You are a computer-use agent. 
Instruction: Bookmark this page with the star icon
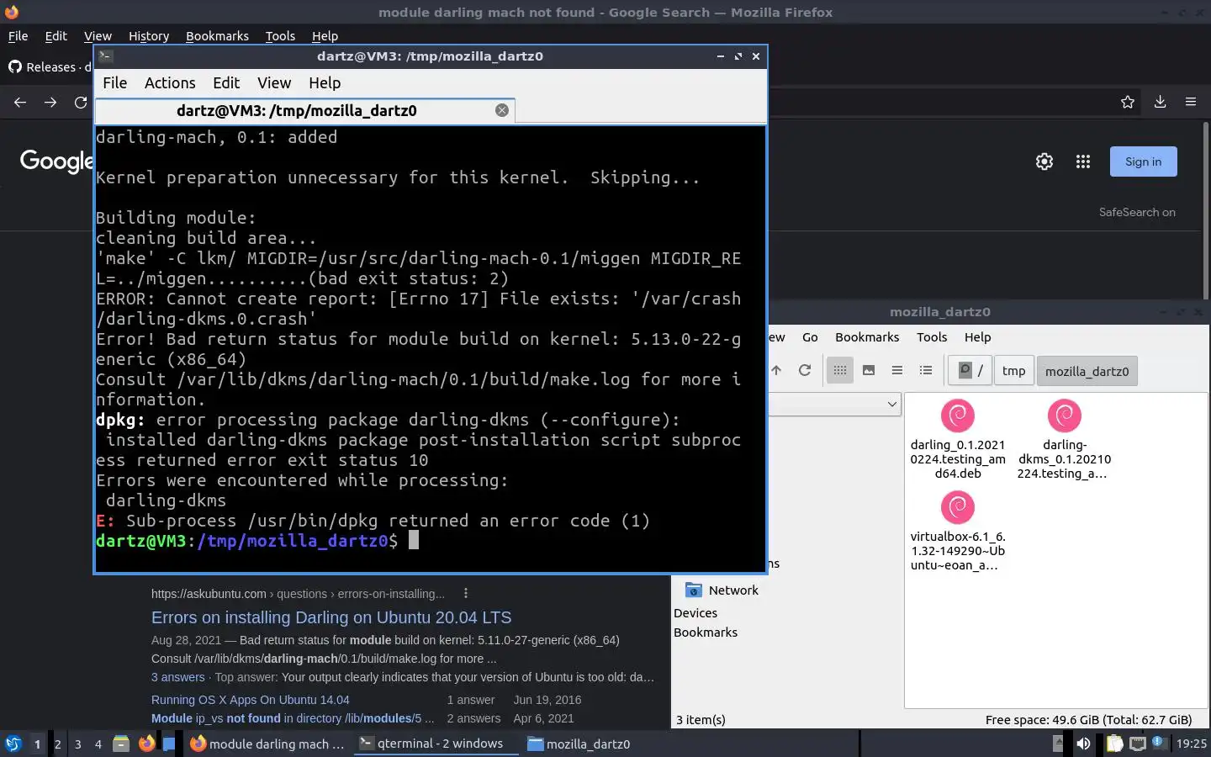pos(1128,102)
